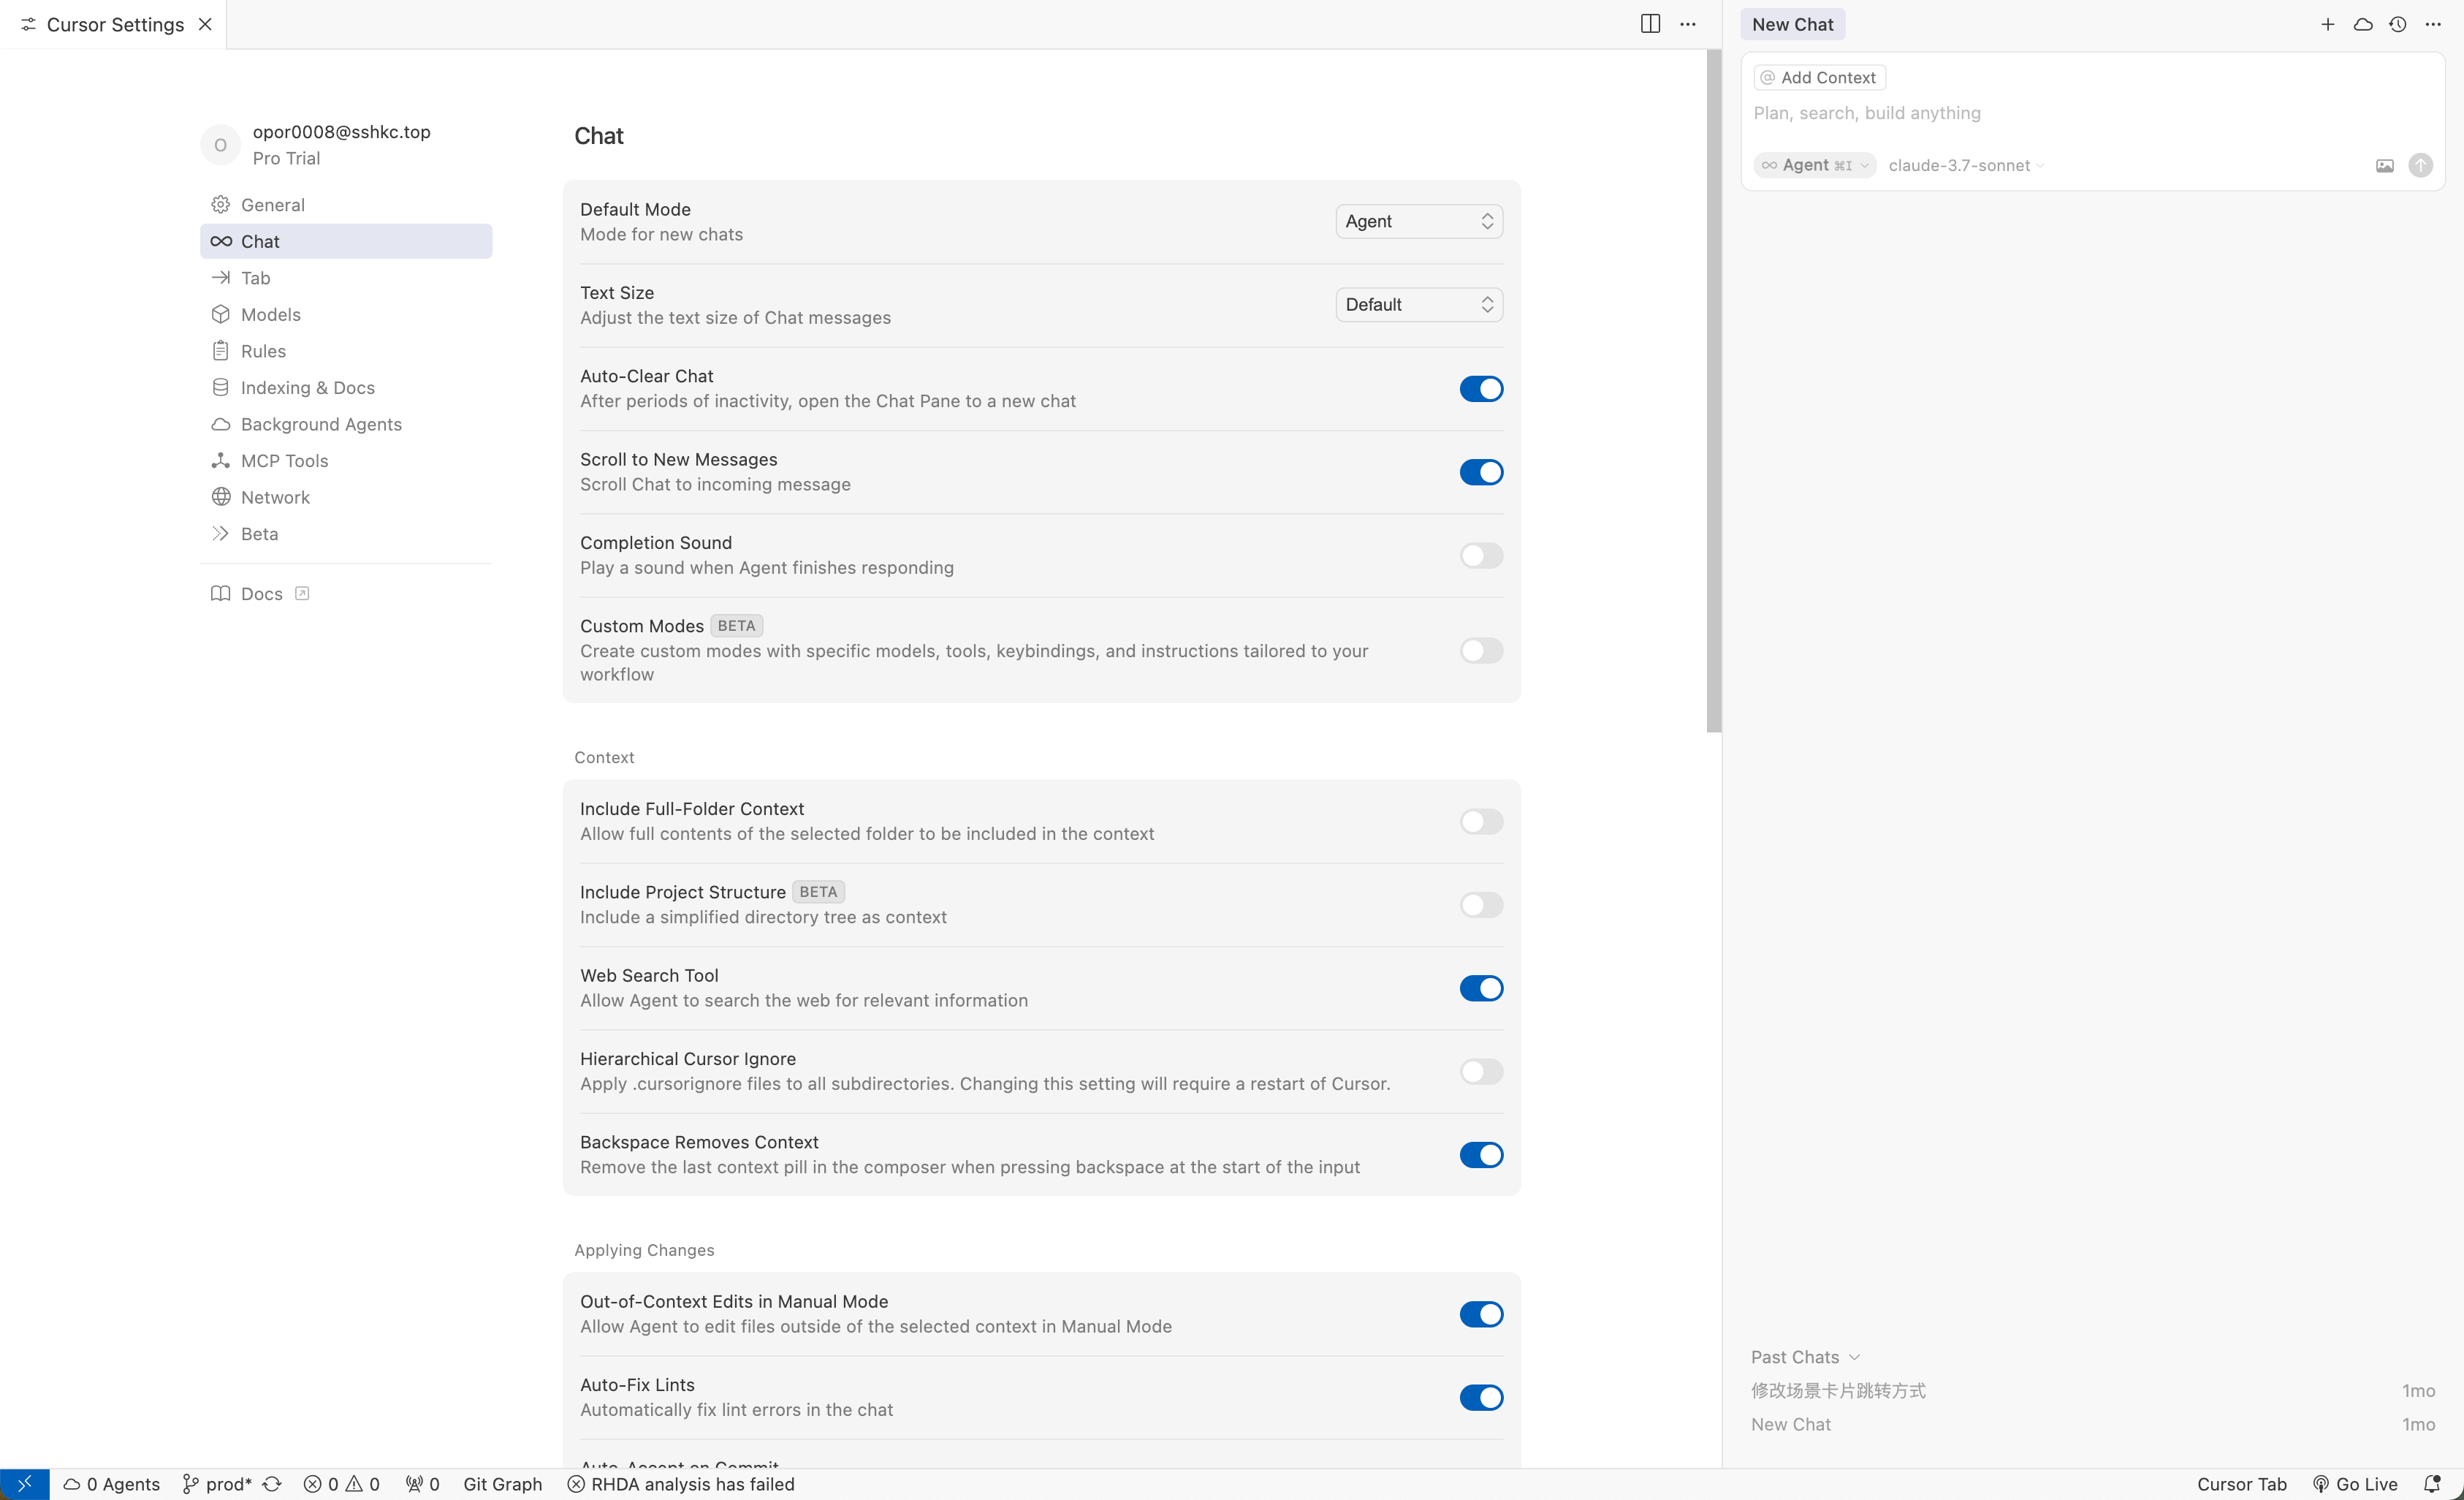Click the notification bell in status bar
This screenshot has width=2464, height=1500.
click(x=2432, y=1483)
